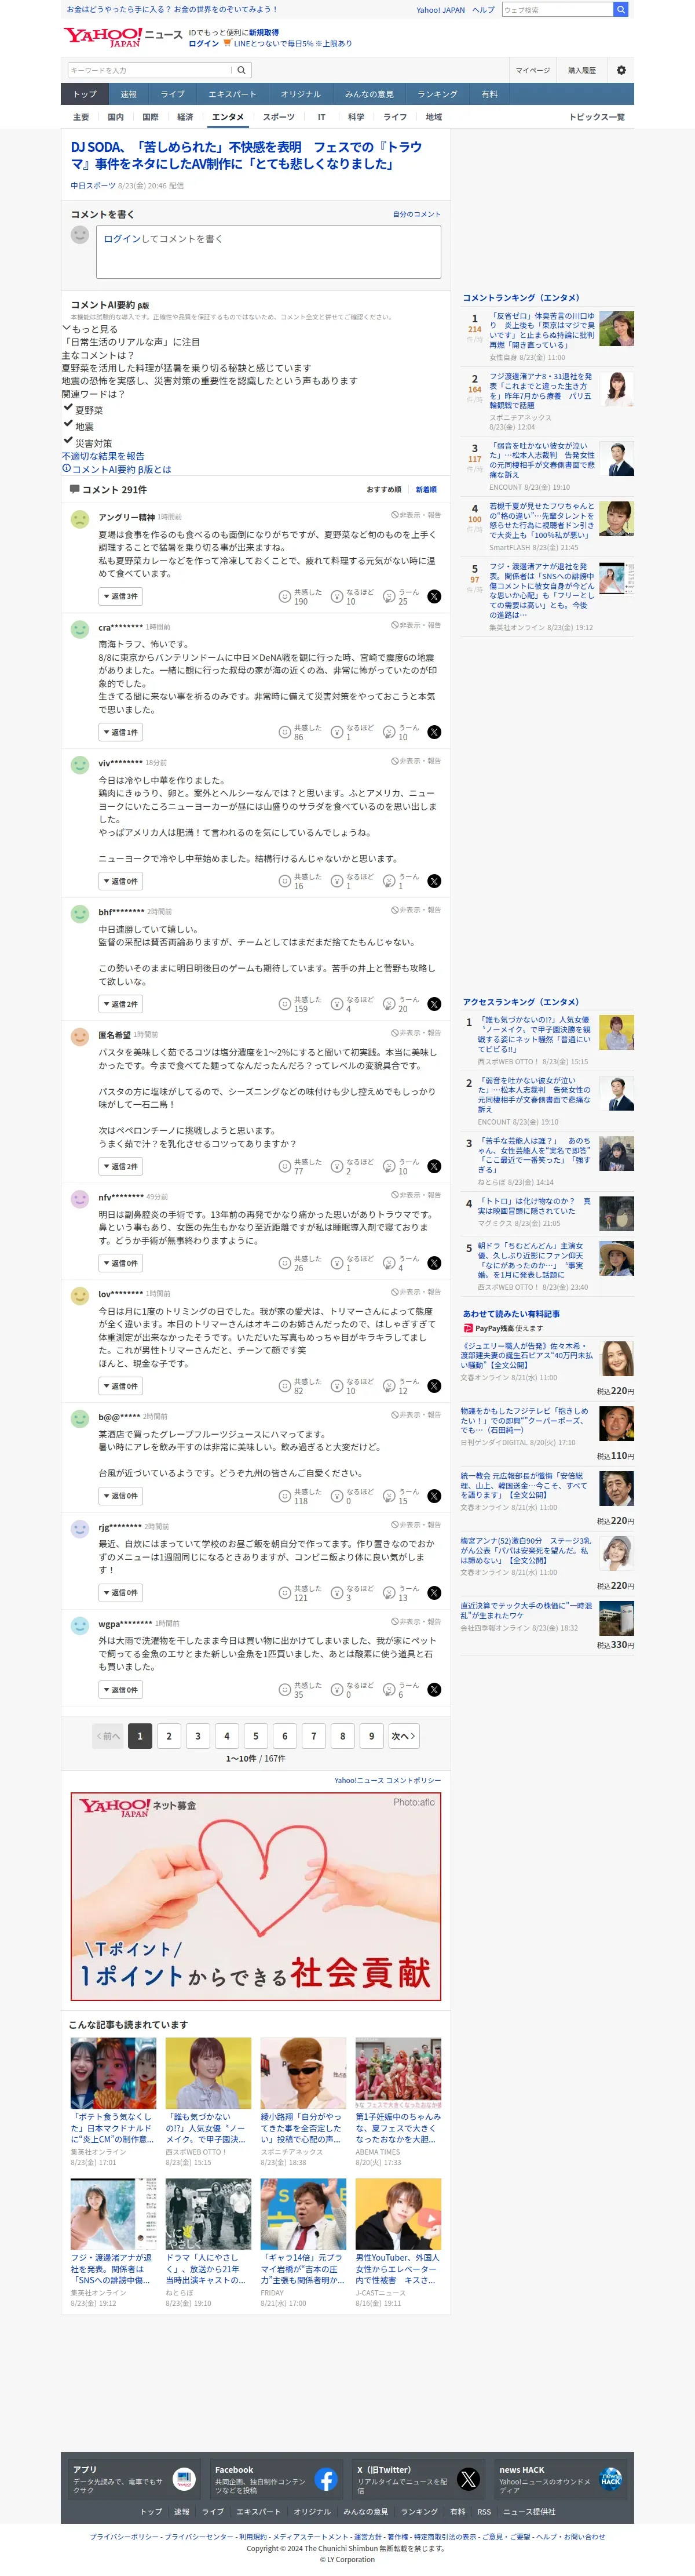Click うーん 10 on 匿名希望's comment
Screen dimensions: 695x2576
pos(401,1167)
